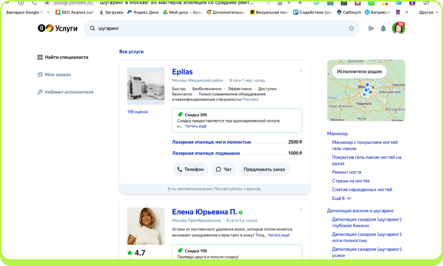Screen dimensions: 443x266
Task: Open Стразы на ногтях link
Action: (351, 180)
